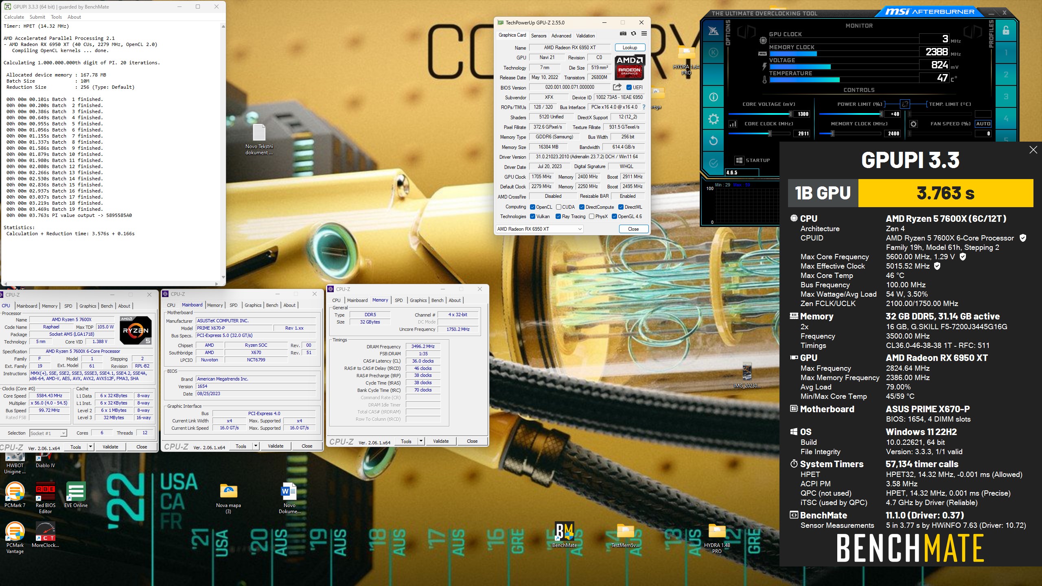Open the Calculate menu in GPUPI
The height and width of the screenshot is (586, 1042).
14,17
